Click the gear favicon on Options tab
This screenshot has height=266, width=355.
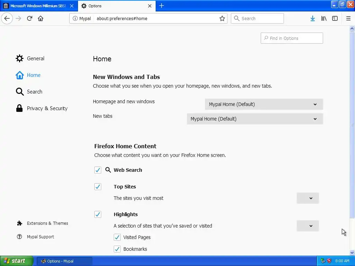tap(84, 6)
